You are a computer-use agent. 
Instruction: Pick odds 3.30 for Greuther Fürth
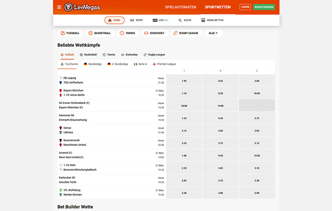coord(257,181)
